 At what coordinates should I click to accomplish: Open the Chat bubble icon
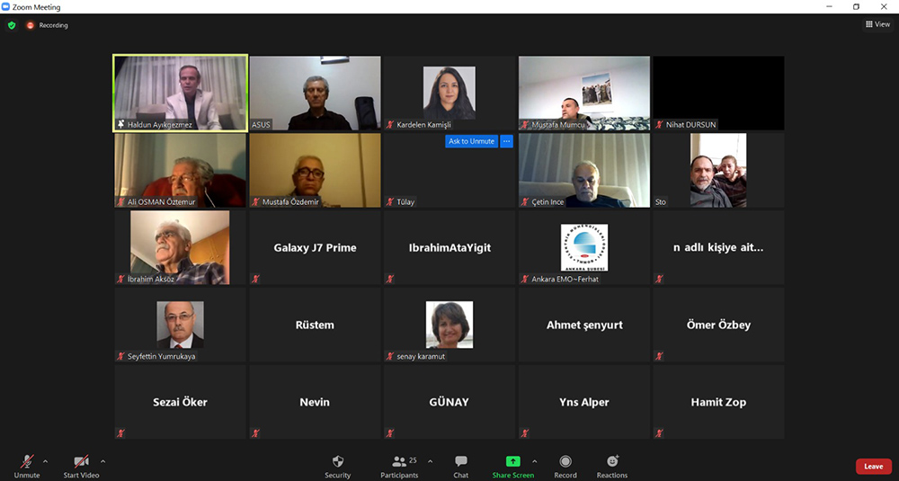pyautogui.click(x=461, y=461)
